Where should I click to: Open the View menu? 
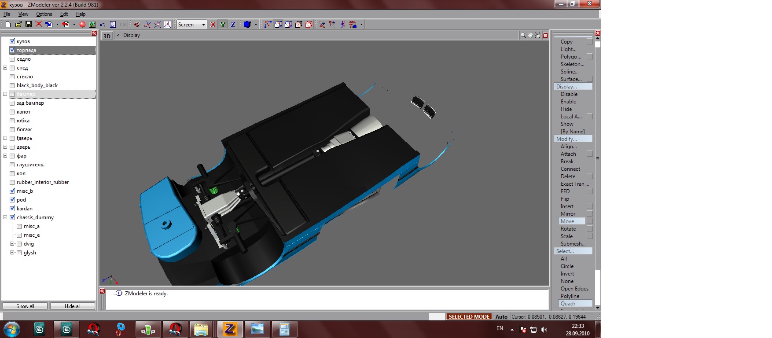(23, 14)
